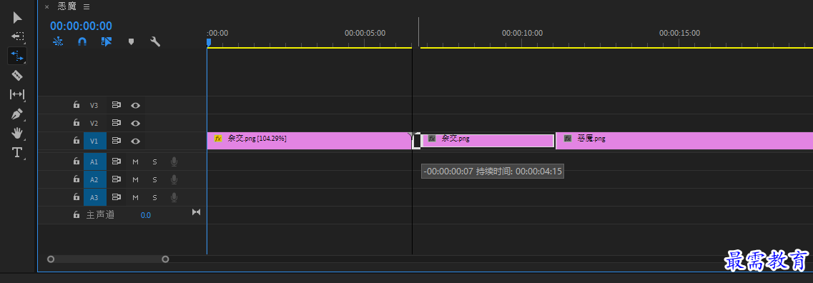Click right handle of zoom scrollbar
The height and width of the screenshot is (283, 813).
pos(165,259)
